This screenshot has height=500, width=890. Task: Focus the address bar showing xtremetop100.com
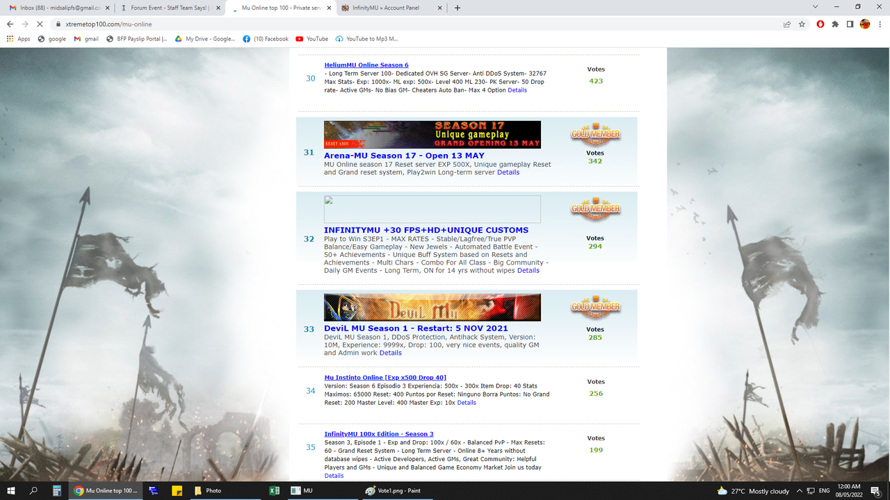(417, 24)
